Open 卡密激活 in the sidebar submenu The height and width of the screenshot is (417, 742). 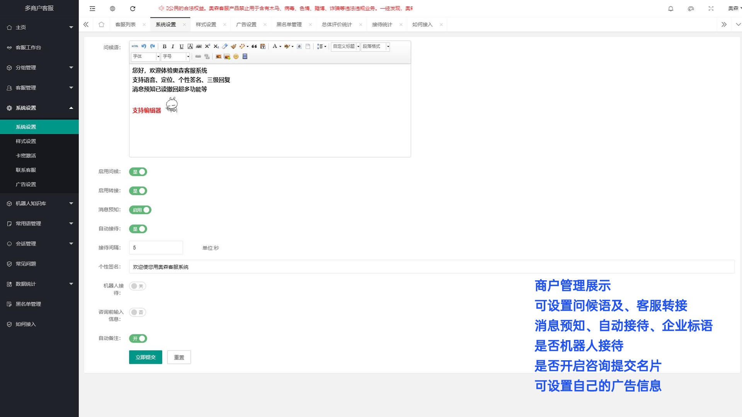click(26, 156)
